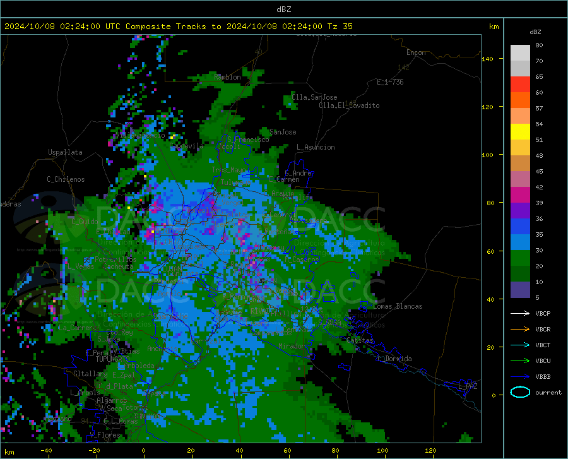Click the E_1-736 place label

tap(390, 82)
